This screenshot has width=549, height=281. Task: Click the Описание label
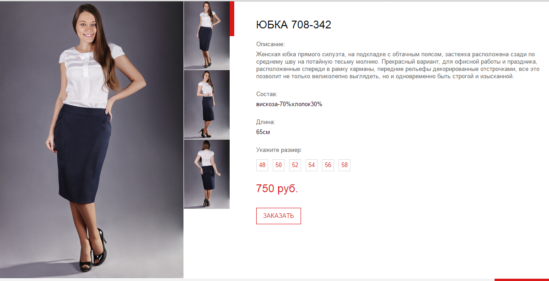tap(270, 44)
